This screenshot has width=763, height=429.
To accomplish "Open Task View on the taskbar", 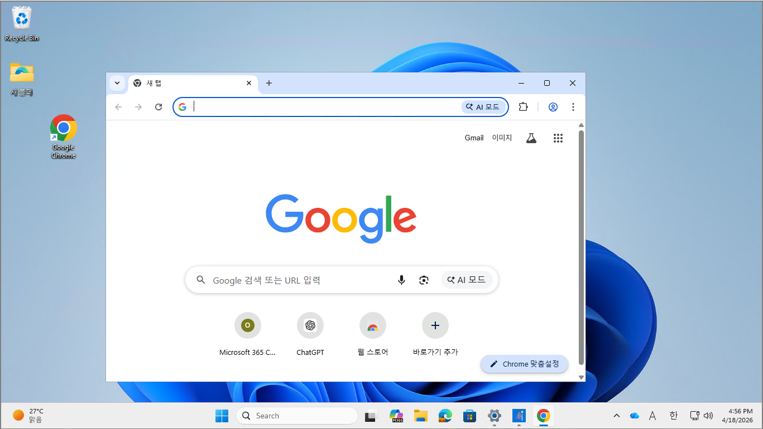I will [372, 416].
